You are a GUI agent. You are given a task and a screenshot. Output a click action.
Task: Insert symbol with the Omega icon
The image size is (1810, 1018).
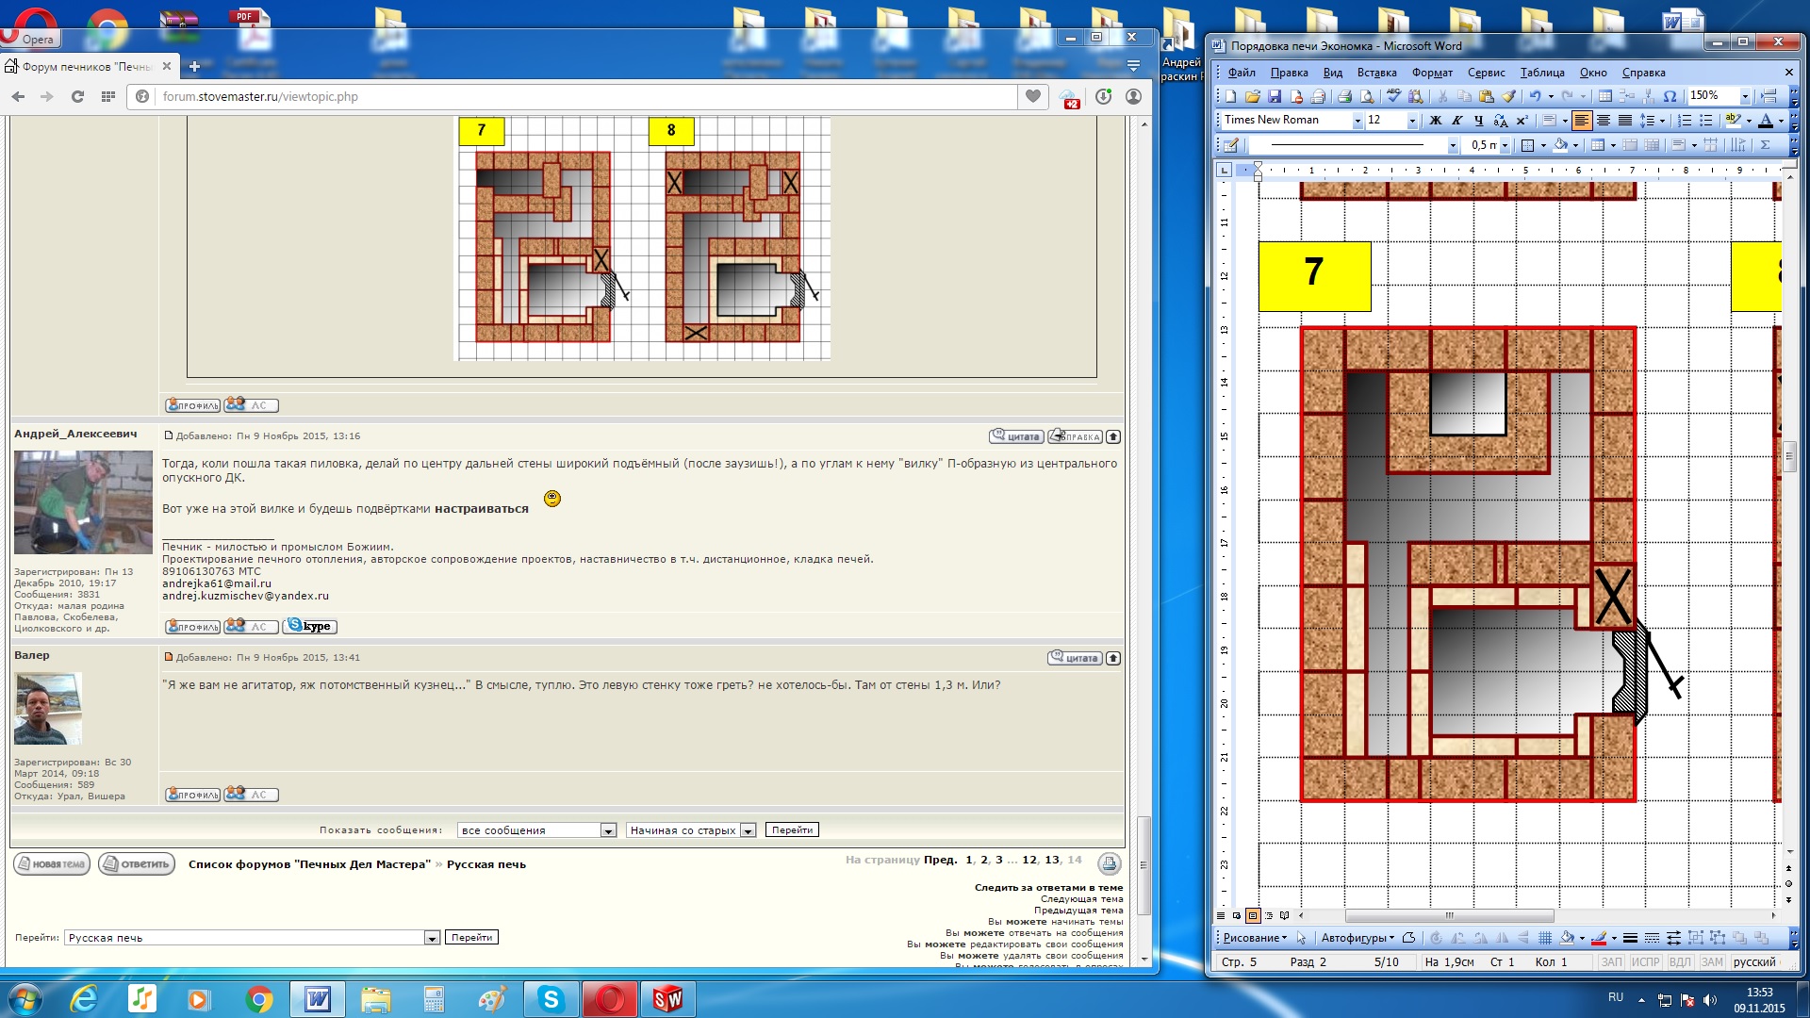point(1670,96)
